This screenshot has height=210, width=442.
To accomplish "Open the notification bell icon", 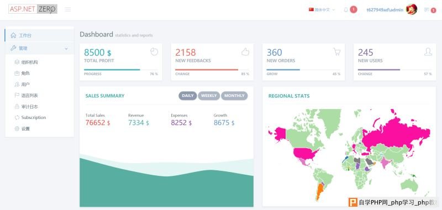I will point(346,10).
